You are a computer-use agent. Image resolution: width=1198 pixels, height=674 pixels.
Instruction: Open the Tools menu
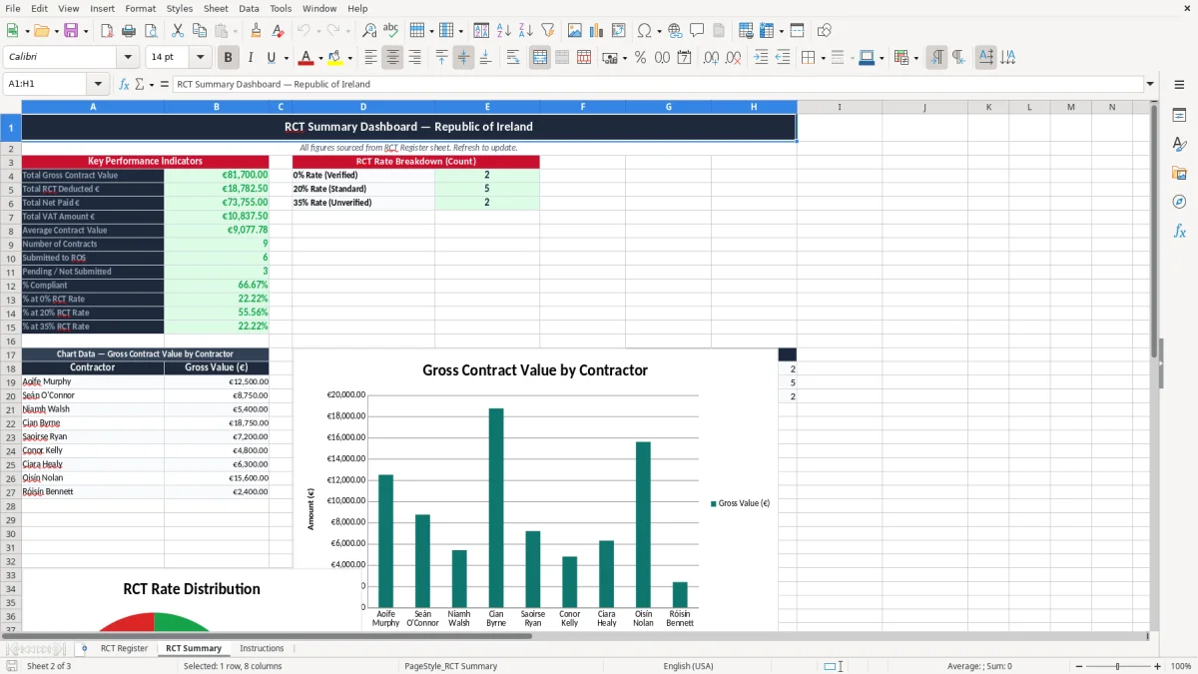coord(281,8)
